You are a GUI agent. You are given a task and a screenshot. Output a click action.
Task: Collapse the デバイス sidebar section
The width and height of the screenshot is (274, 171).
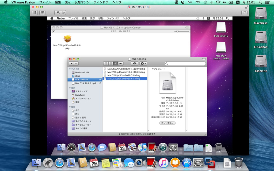(x=70, y=69)
